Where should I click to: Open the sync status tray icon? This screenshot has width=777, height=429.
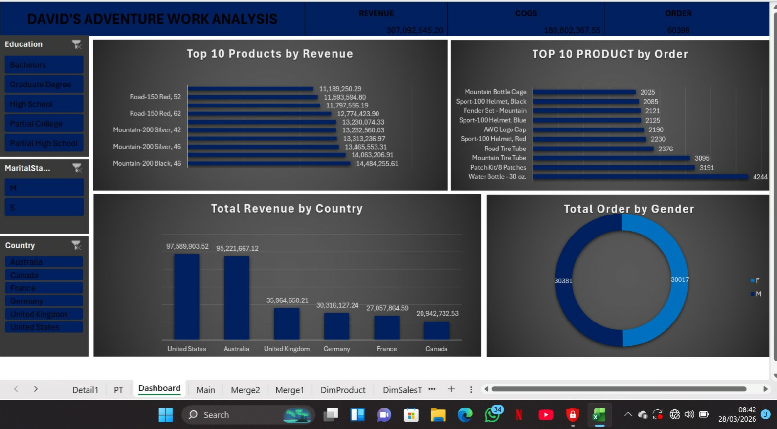(x=658, y=415)
